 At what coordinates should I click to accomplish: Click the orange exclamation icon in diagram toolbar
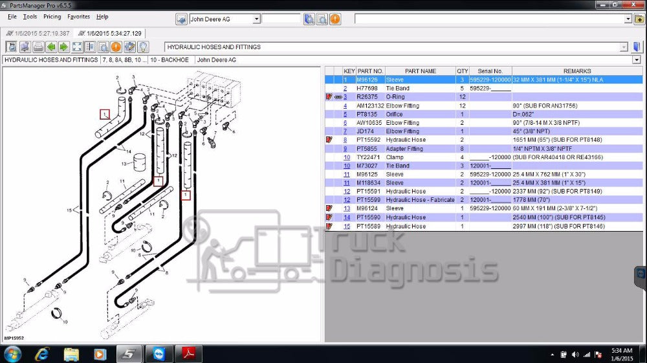pos(116,47)
